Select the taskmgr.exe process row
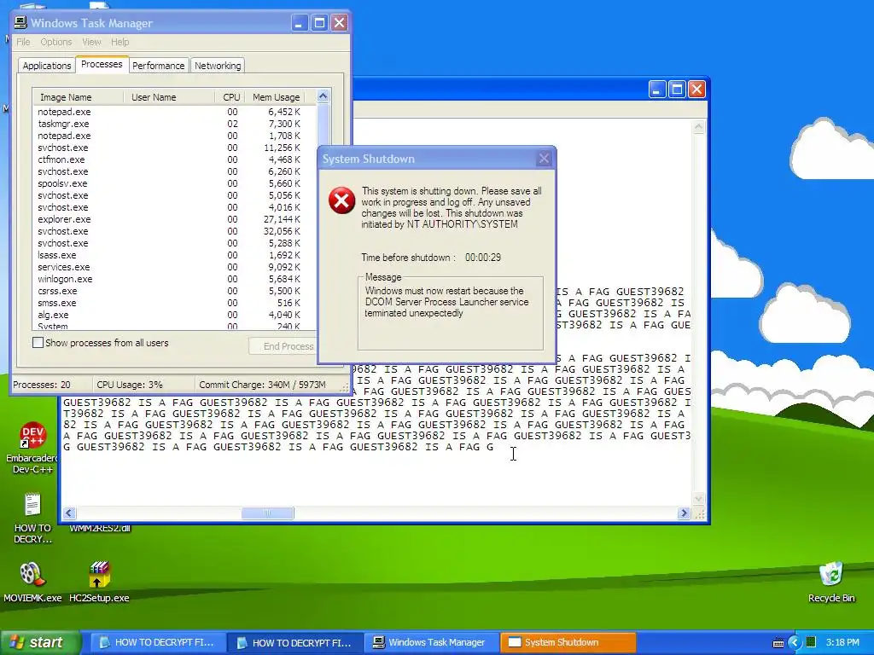 coord(169,124)
